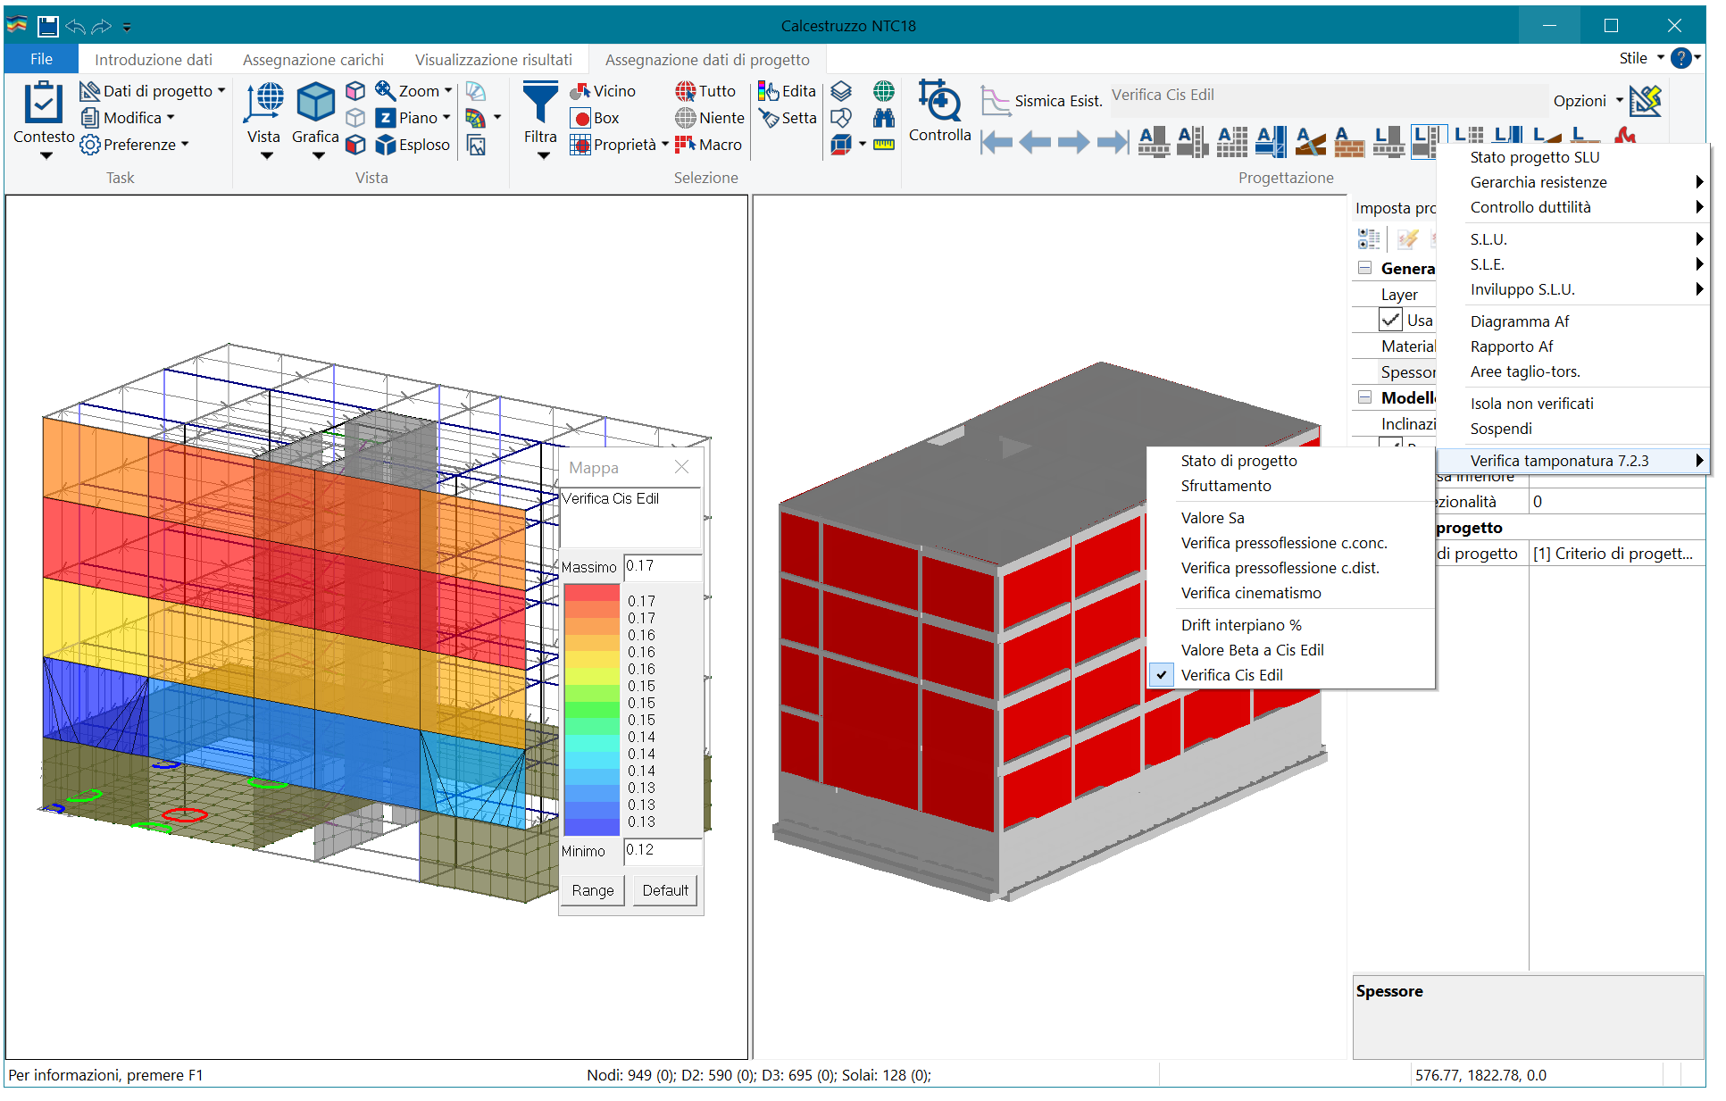Click the undo arrow in title bar

click(x=76, y=26)
